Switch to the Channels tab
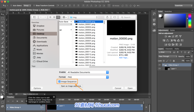The height and width of the screenshot is (112, 194). tap(169, 49)
